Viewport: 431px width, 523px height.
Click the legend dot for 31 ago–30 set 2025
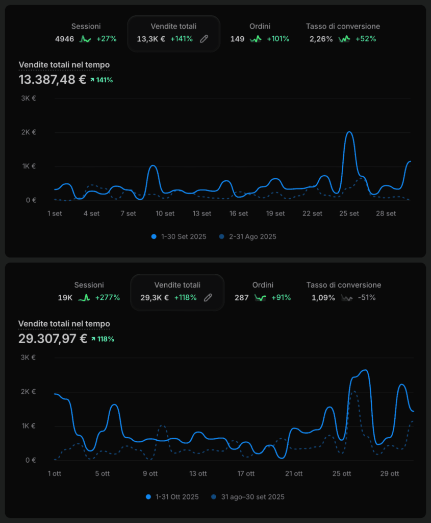(214, 497)
